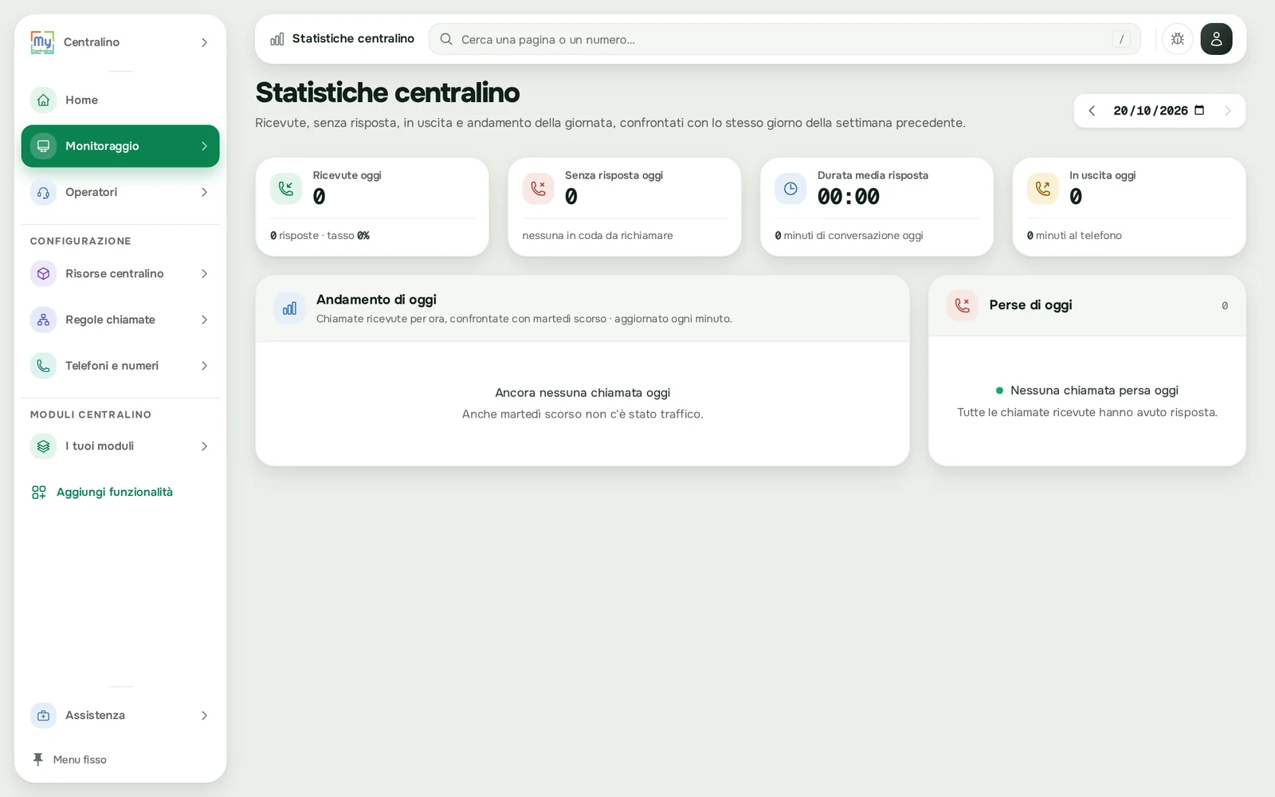The width and height of the screenshot is (1275, 797).
Task: Click the Telefoni e numeri phone icon
Action: pos(43,366)
